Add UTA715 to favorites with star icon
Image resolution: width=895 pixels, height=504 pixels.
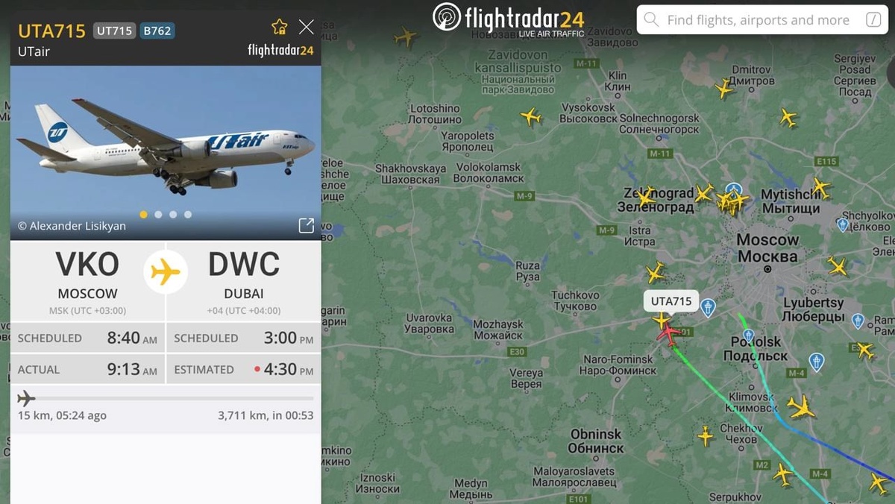click(x=280, y=28)
